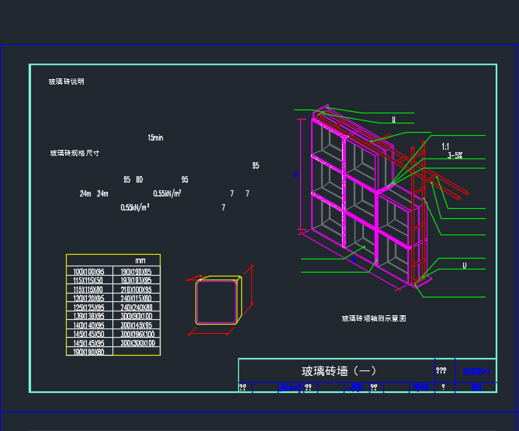Click the 玻璃砖说明 heading text

click(66, 82)
